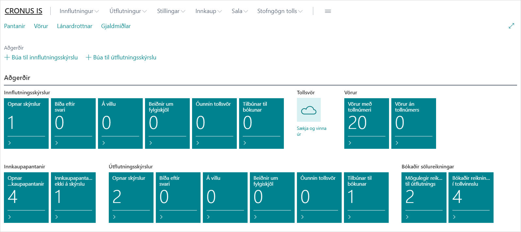Click arrow on Opnar skýrslur import tile
This screenshot has height=232, width=521.
point(9,143)
